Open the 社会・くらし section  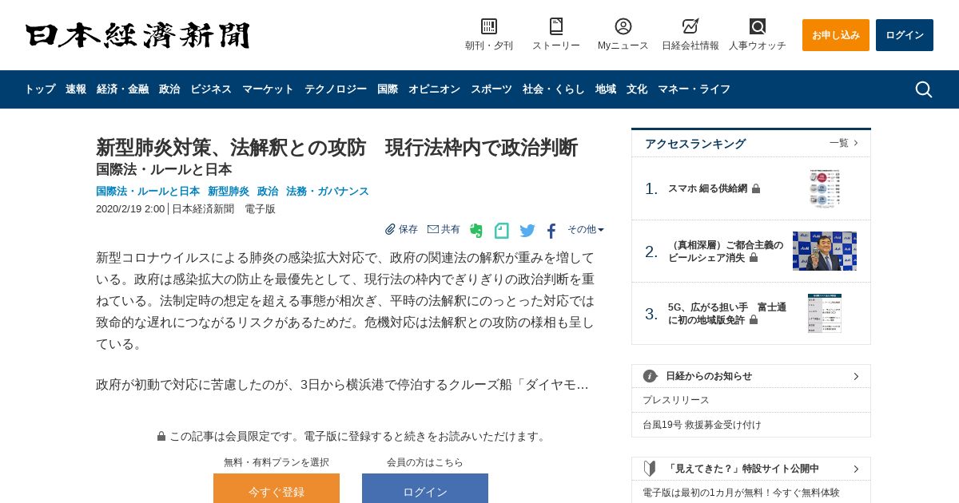(554, 89)
